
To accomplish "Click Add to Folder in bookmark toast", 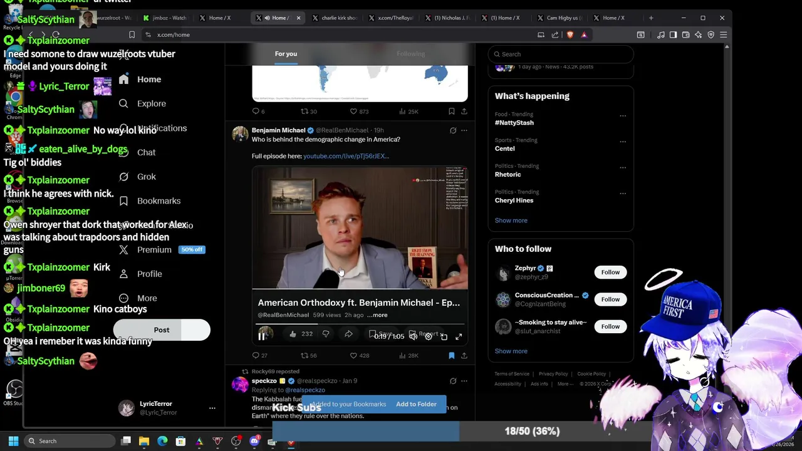I will [416, 404].
